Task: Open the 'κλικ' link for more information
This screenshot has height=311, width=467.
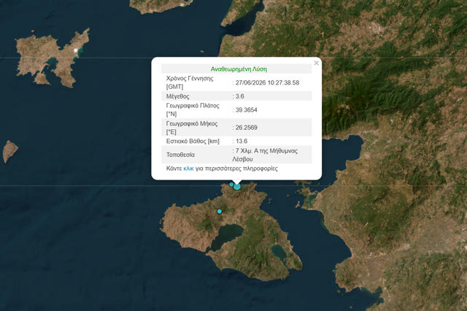Action: 188,169
